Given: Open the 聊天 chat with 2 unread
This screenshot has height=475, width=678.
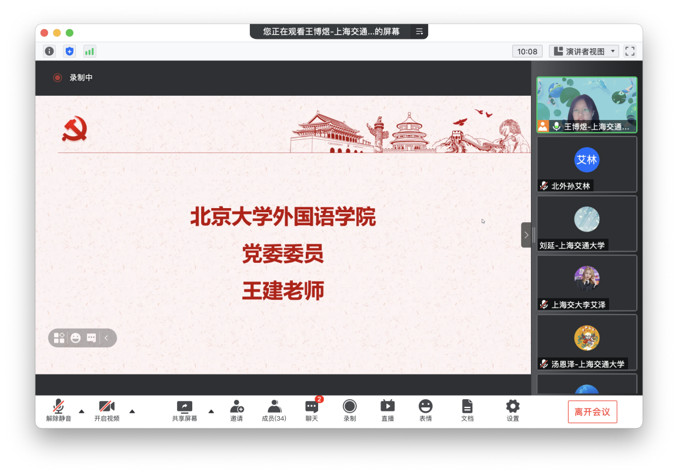Looking at the screenshot, I should click(x=312, y=410).
